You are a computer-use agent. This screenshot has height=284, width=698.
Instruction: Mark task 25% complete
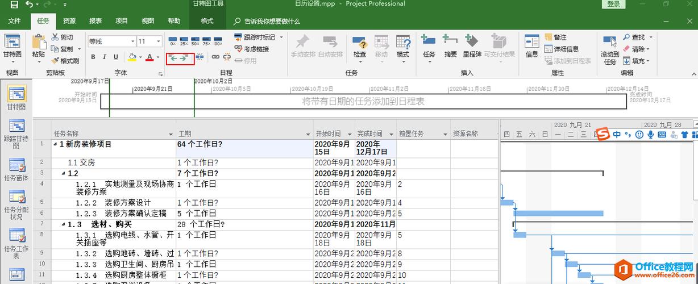pos(184,41)
